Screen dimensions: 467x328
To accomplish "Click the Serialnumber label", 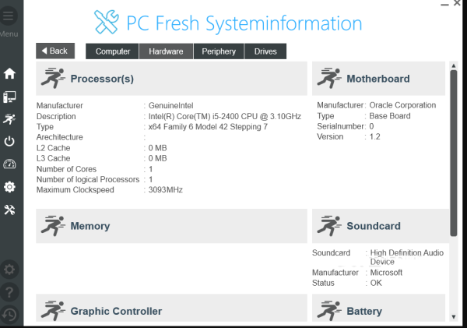I will 340,126.
